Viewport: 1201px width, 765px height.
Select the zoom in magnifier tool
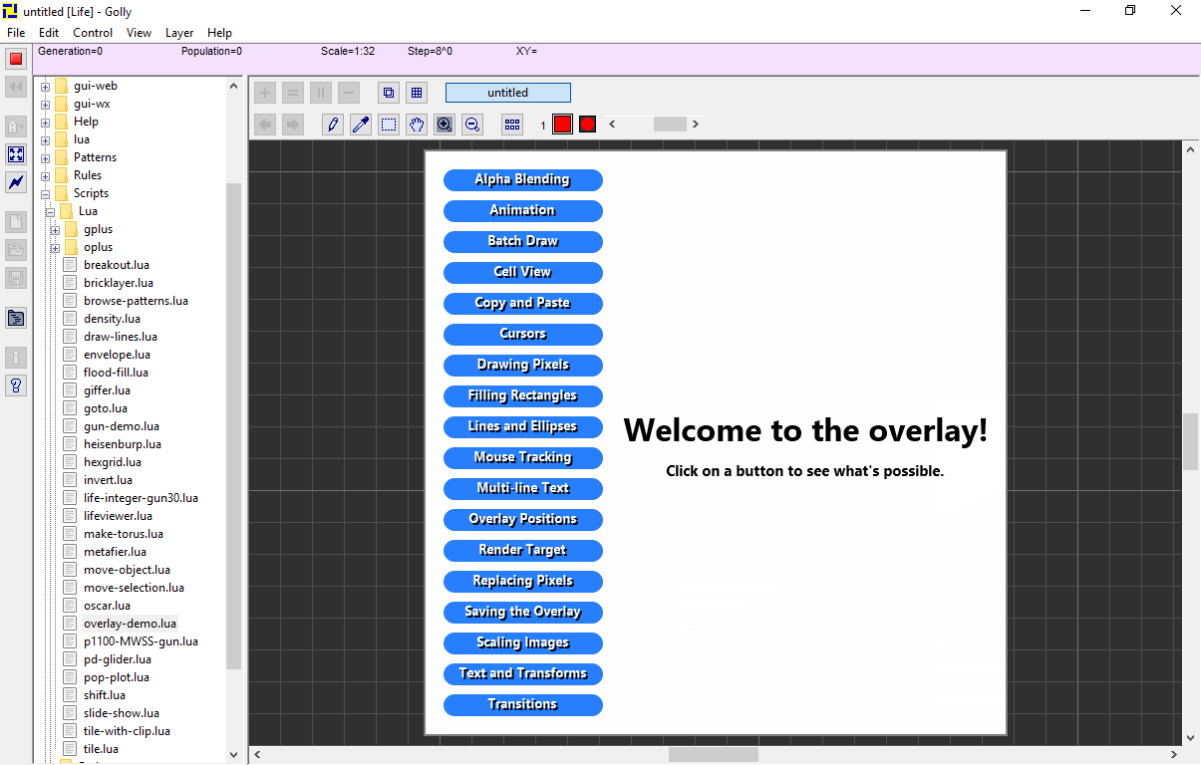tap(445, 125)
